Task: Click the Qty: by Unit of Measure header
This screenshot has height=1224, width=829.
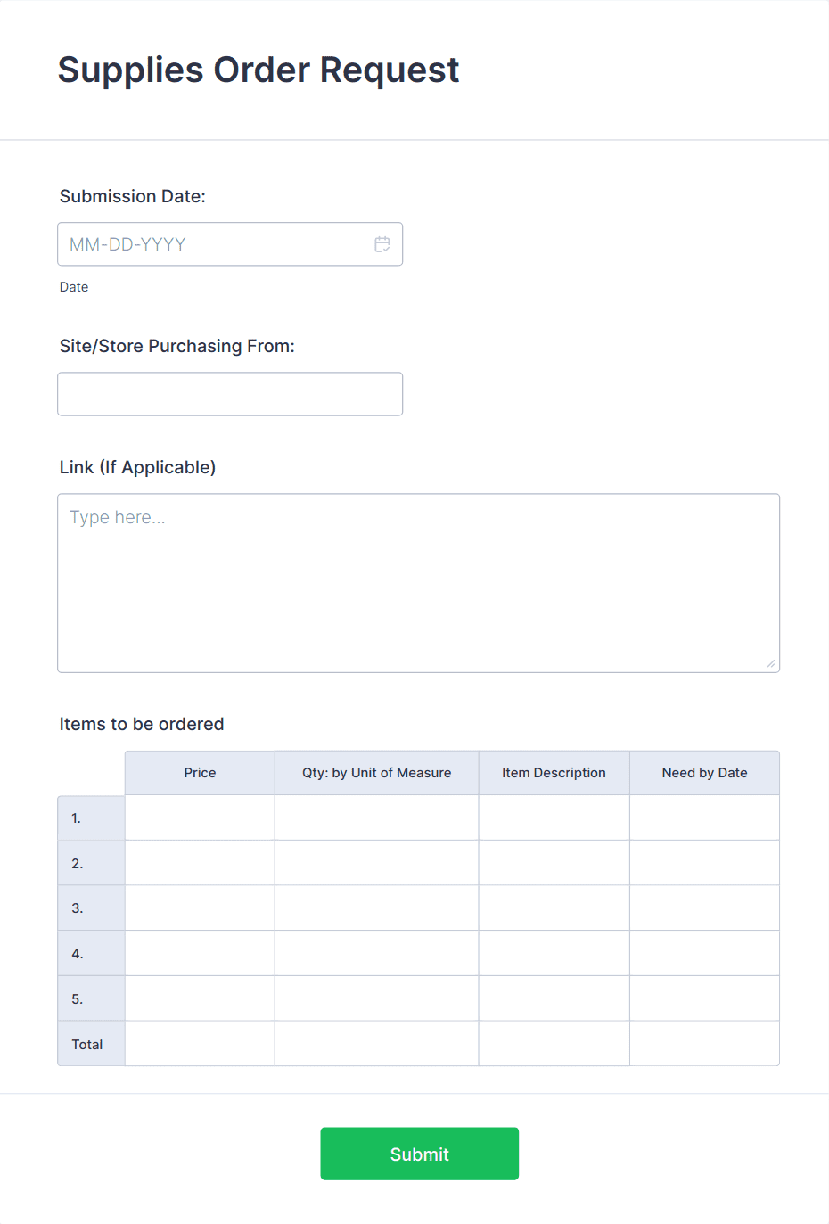Action: [x=376, y=772]
